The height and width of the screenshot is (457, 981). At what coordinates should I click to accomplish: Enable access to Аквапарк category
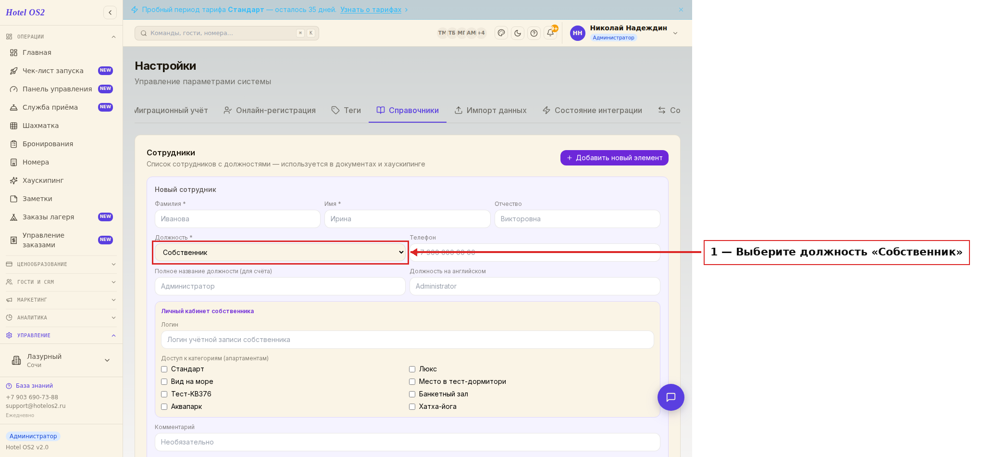pos(164,406)
